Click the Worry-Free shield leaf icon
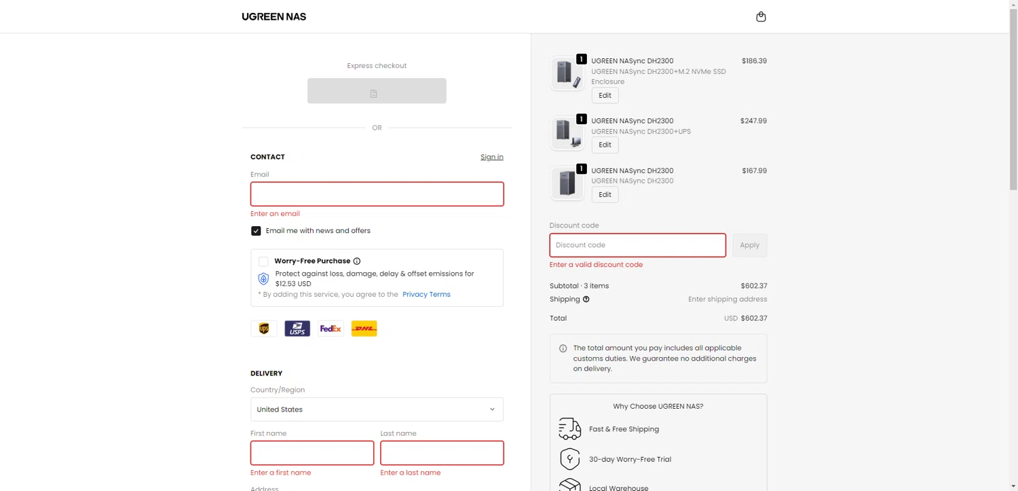1018x491 pixels. (263, 279)
